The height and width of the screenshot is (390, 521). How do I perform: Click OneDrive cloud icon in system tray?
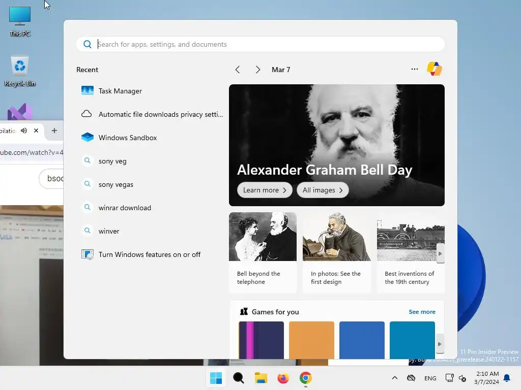point(411,378)
